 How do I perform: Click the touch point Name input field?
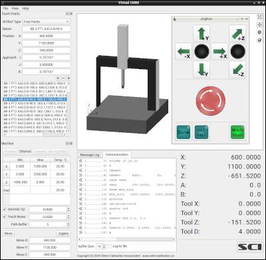pyautogui.click(x=47, y=29)
